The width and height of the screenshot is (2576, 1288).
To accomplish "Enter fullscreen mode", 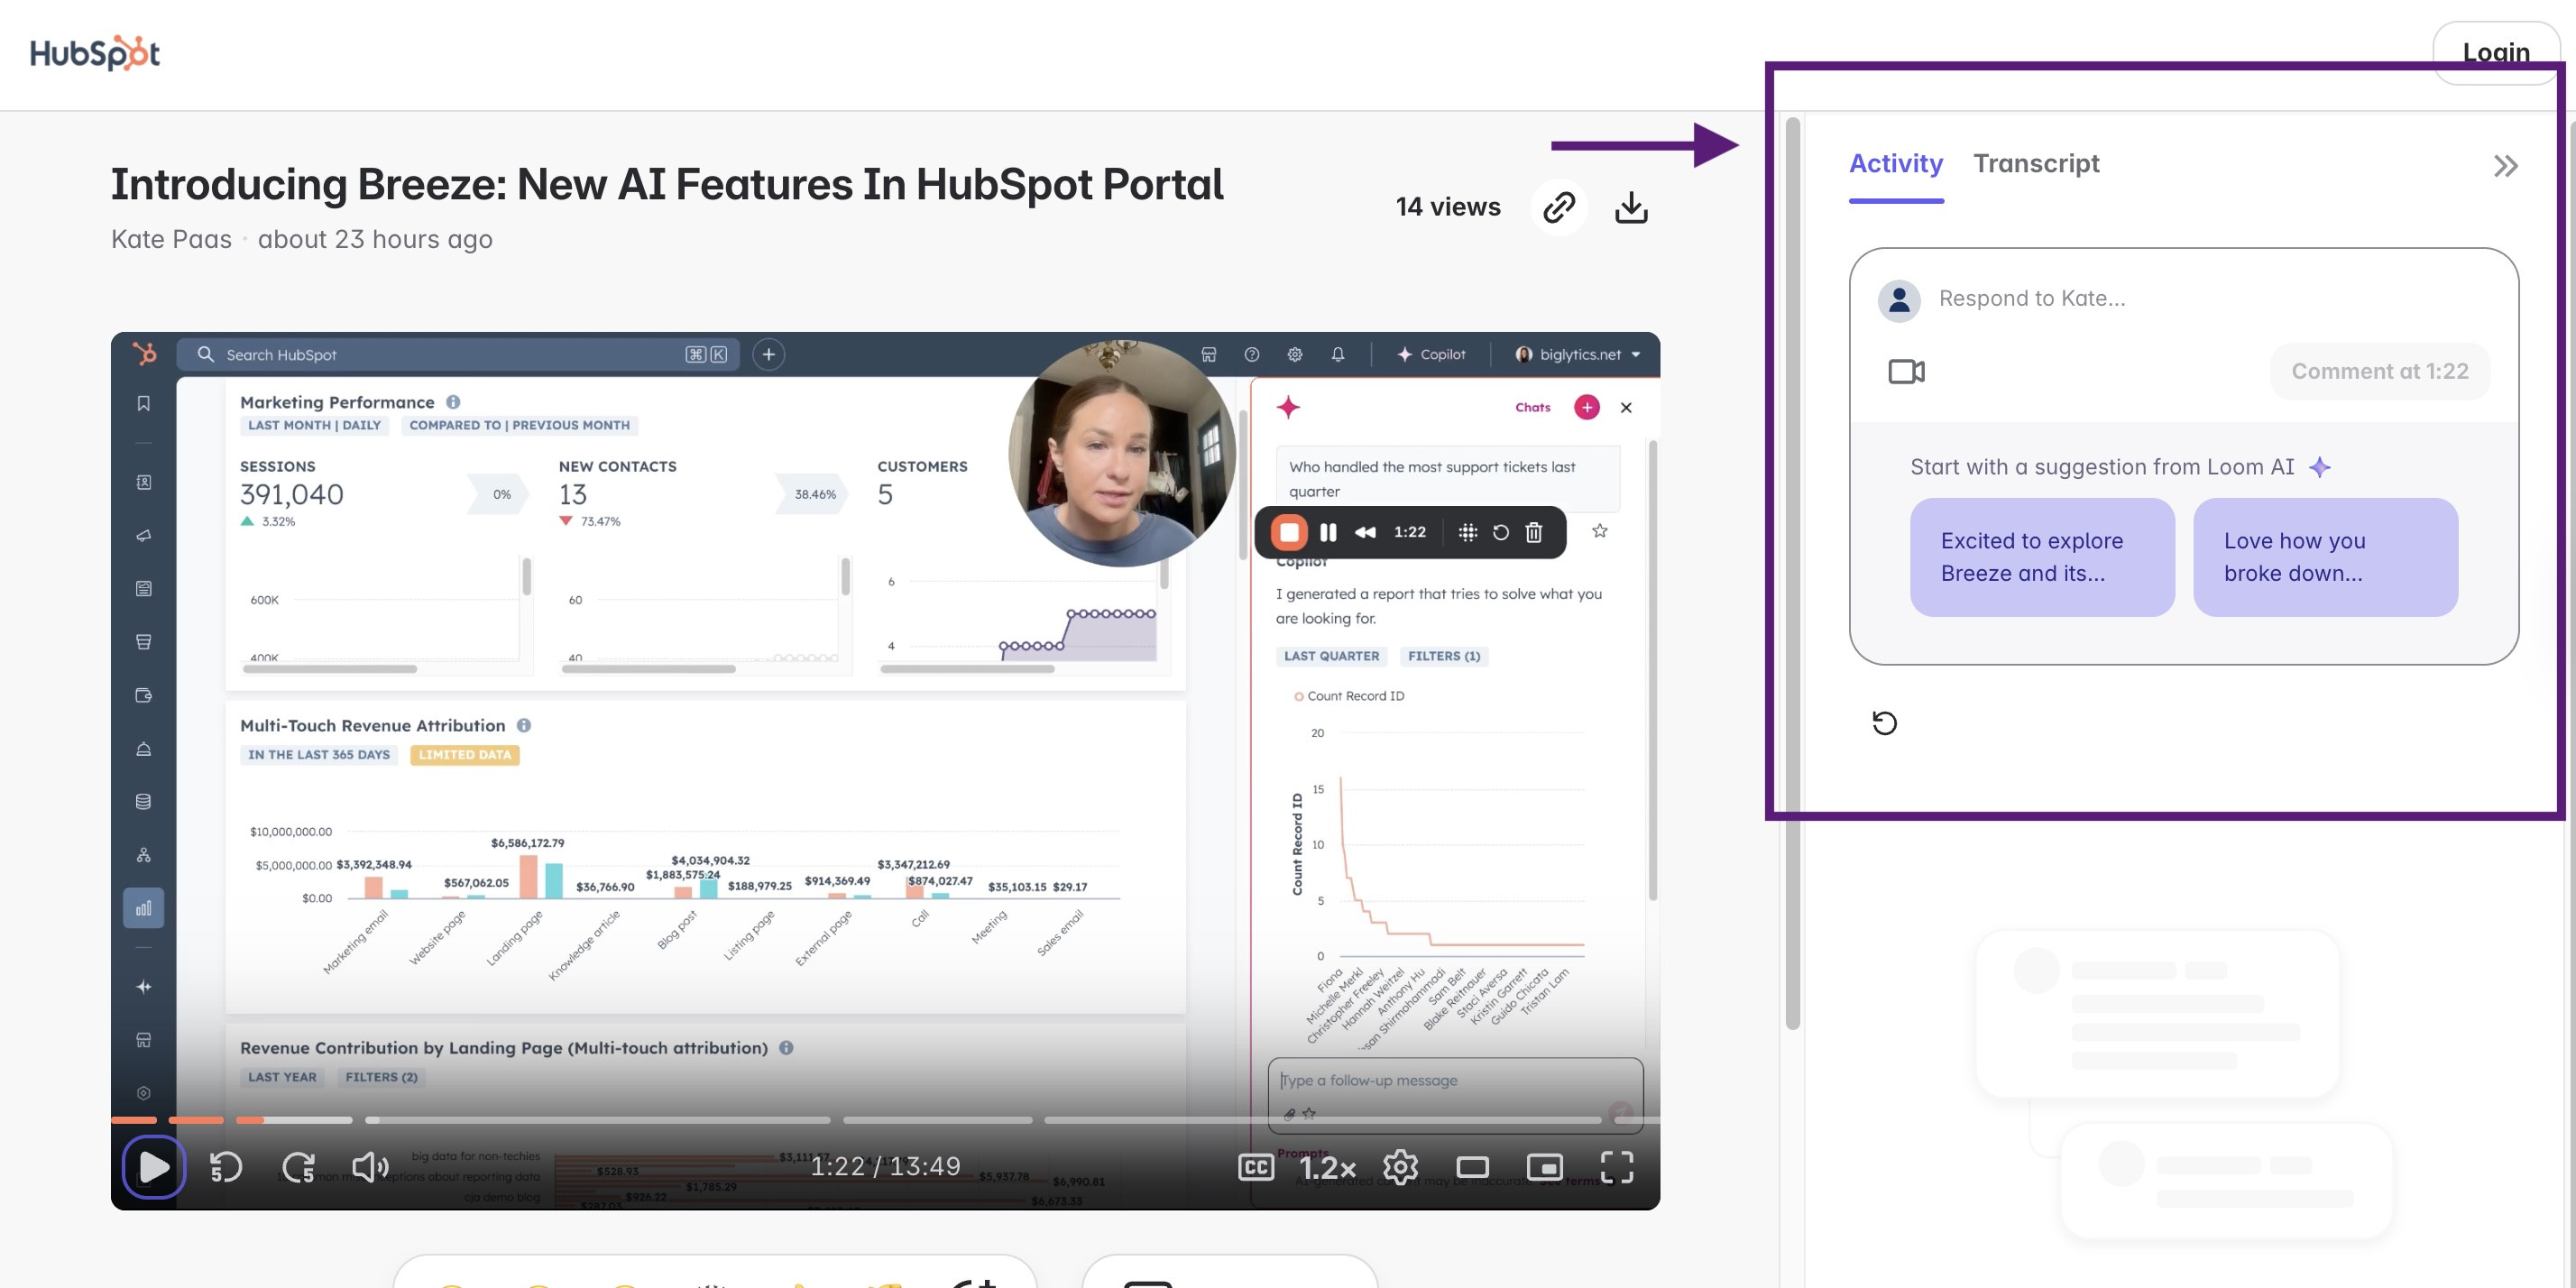I will (x=1617, y=1166).
